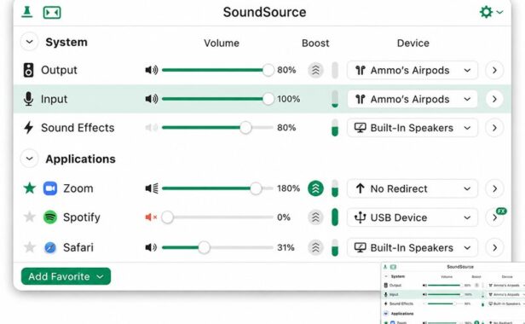Click the Spotify 0% volume value
The image size is (525, 324).
(284, 217)
